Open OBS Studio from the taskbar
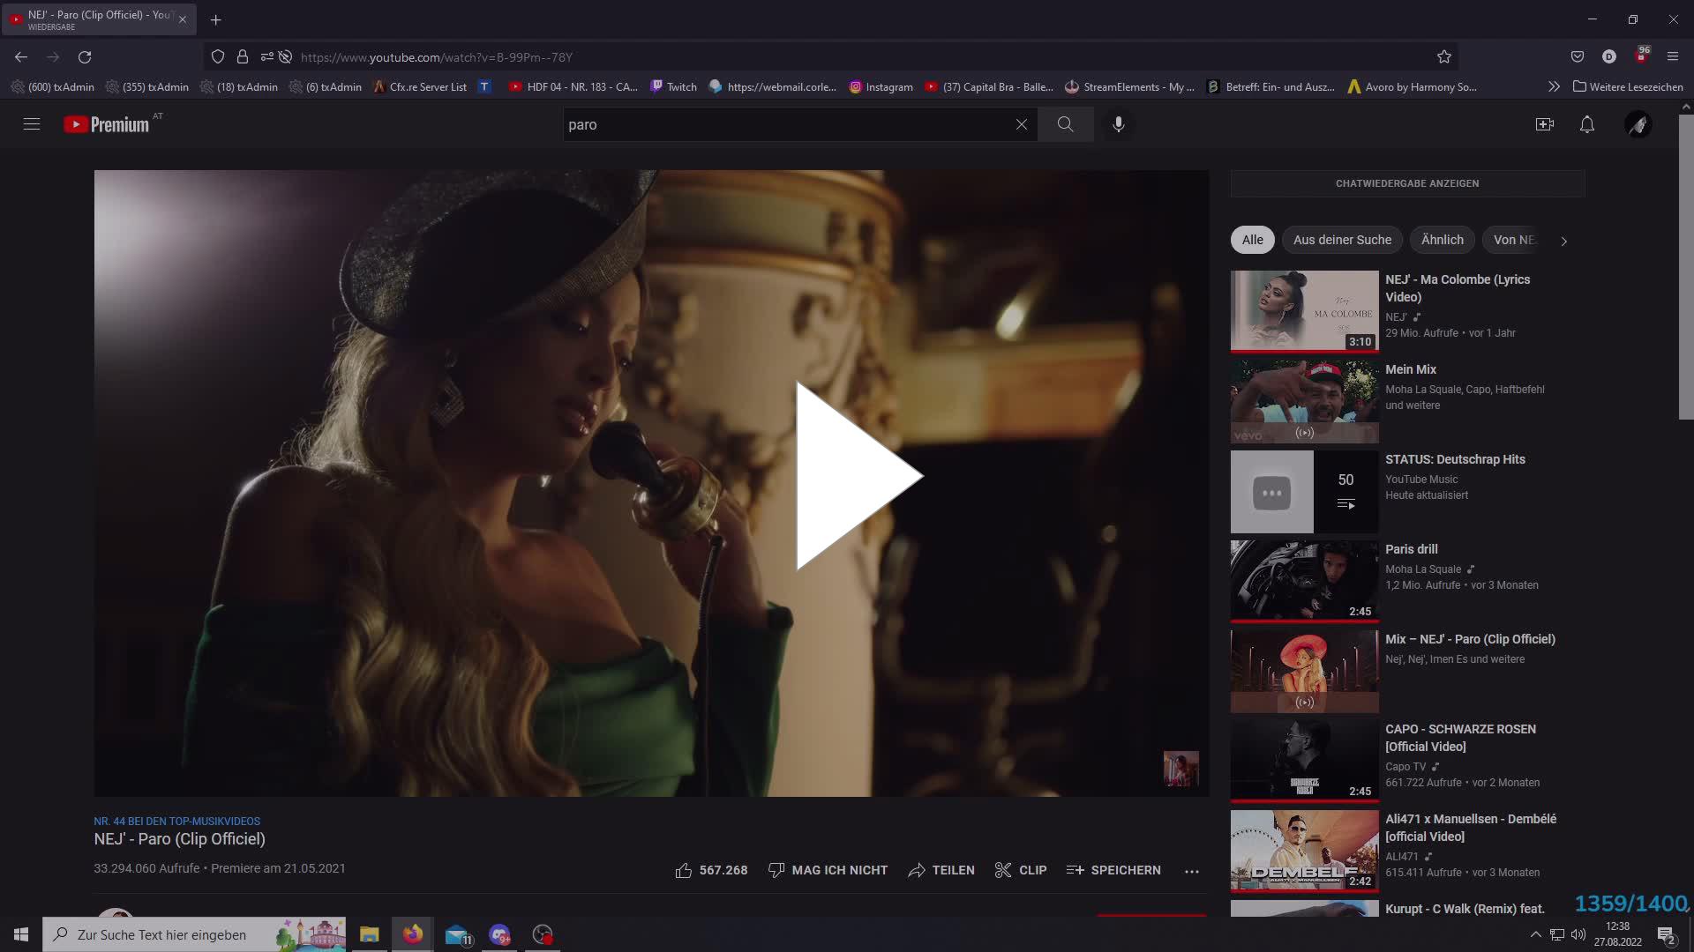 (542, 934)
